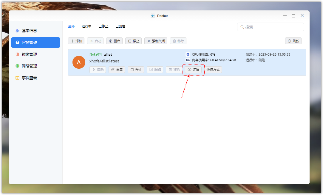Image resolution: width=323 pixels, height=195 pixels.
Task: Minimize the Docker window
Action: [x=285, y=15]
